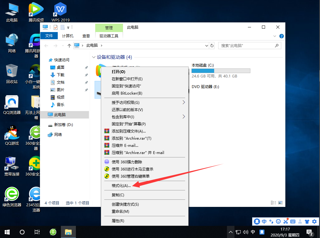Expand the Include in library submenu
The width and height of the screenshot is (320, 238).
(184, 117)
